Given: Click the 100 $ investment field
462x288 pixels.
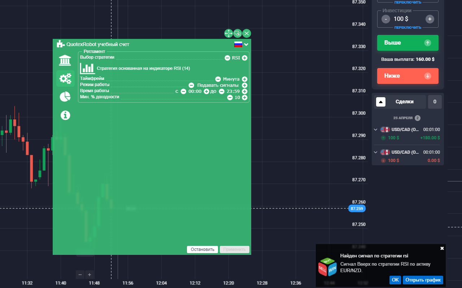Looking at the screenshot, I should [408, 19].
